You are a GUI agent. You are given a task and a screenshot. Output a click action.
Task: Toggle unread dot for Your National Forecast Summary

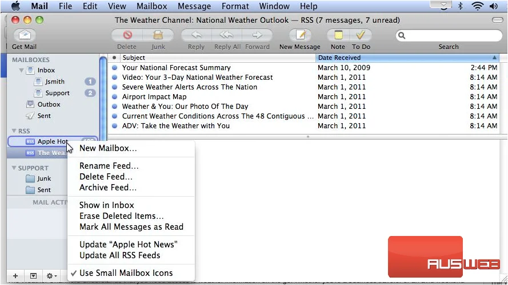tap(114, 67)
